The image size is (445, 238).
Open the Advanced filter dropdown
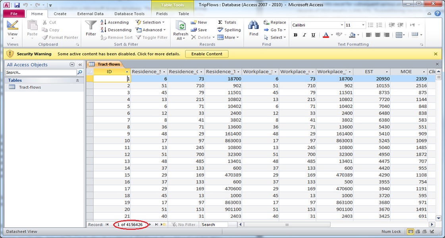(x=150, y=30)
